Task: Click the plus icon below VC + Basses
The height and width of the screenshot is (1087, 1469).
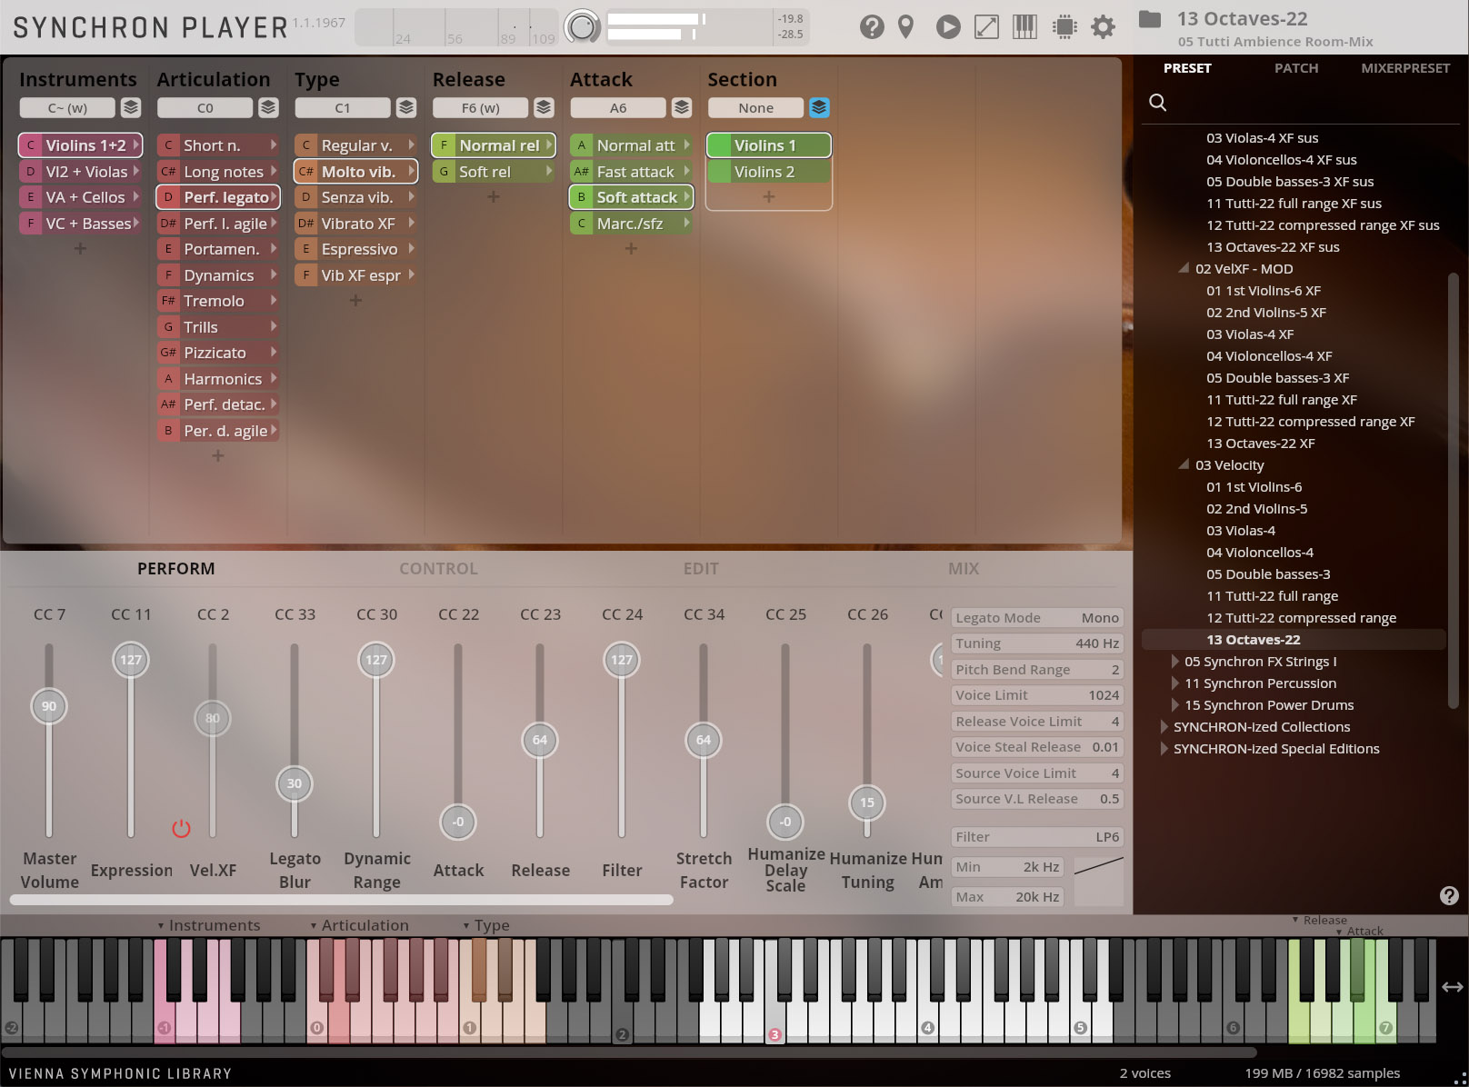Action: pyautogui.click(x=80, y=248)
